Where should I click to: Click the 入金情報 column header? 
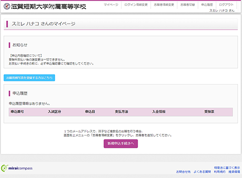[159, 112]
